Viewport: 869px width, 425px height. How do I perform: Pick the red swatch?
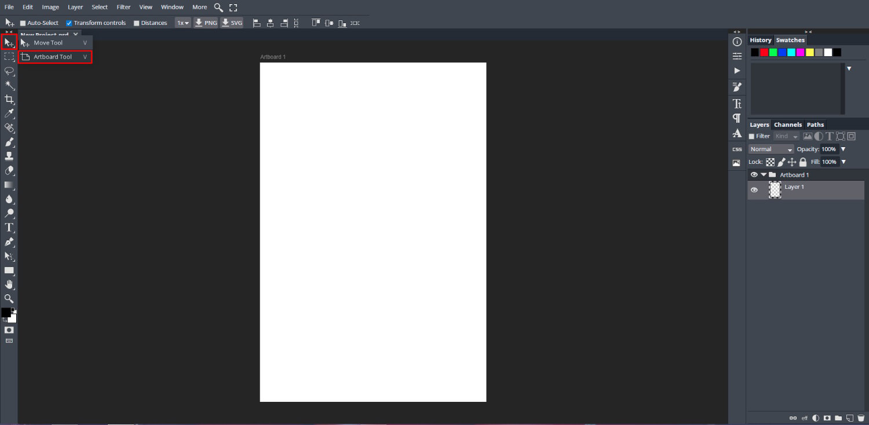764,52
